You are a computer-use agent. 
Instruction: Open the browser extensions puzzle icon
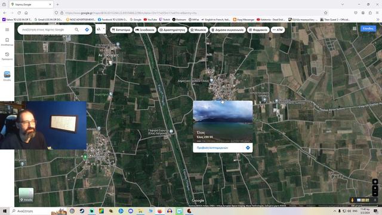click(370, 13)
